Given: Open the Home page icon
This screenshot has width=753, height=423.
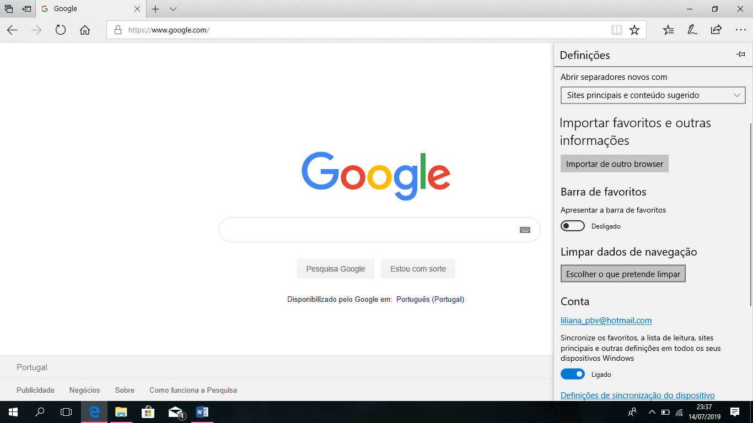Looking at the screenshot, I should point(85,30).
